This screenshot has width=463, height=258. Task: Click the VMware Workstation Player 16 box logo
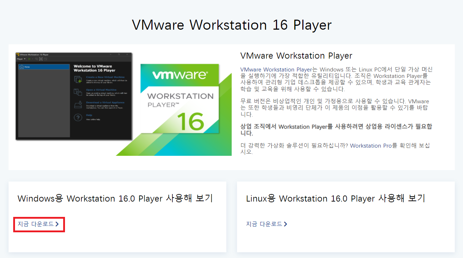pos(180,98)
